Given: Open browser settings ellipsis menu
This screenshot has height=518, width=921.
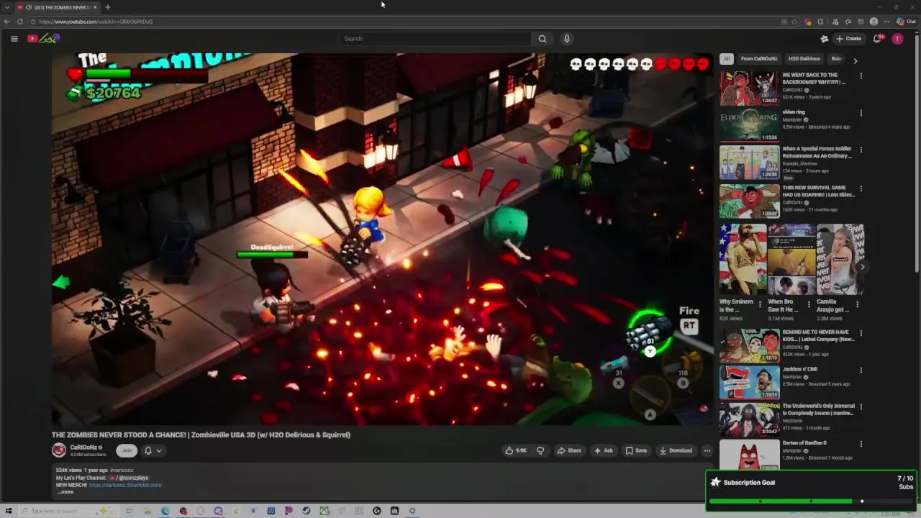Looking at the screenshot, I should (x=886, y=22).
